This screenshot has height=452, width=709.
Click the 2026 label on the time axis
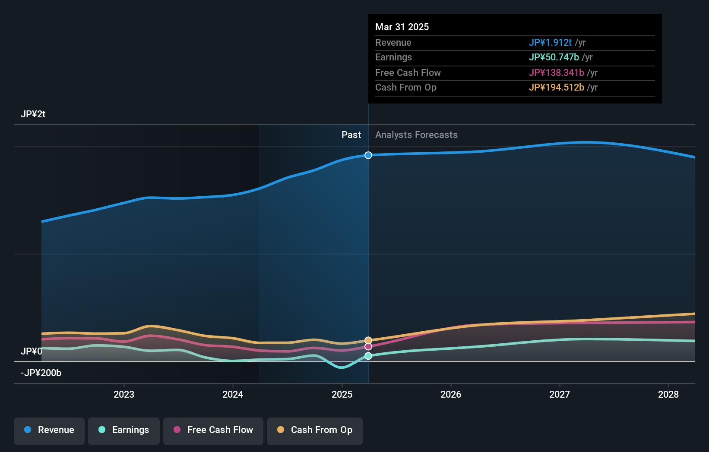451,394
